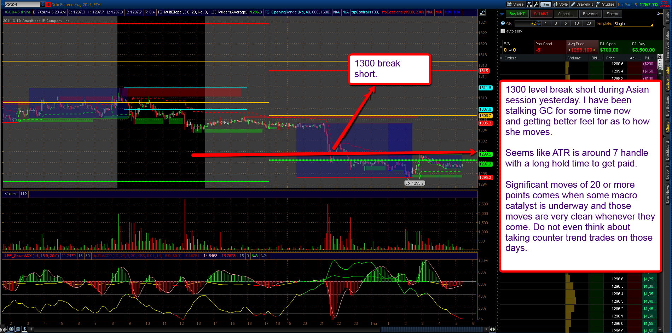Click the round toggle beside Orders header
This screenshot has width=672, height=333.
tap(501, 58)
